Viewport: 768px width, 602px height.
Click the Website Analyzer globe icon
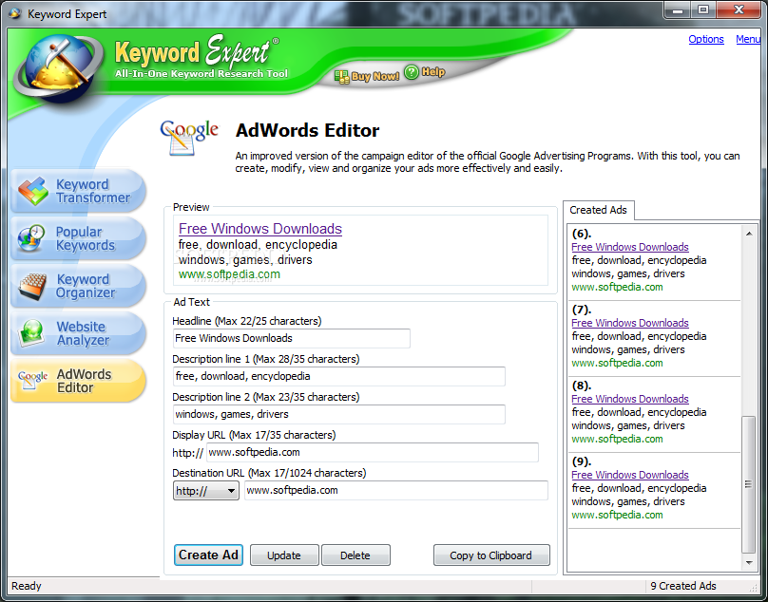point(31,333)
